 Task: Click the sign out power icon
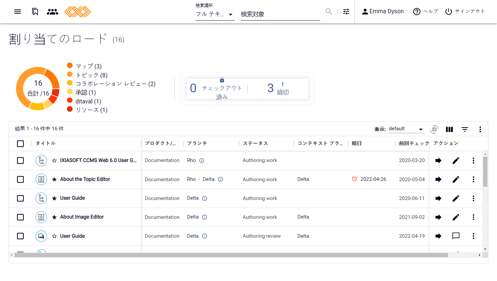pos(449,12)
